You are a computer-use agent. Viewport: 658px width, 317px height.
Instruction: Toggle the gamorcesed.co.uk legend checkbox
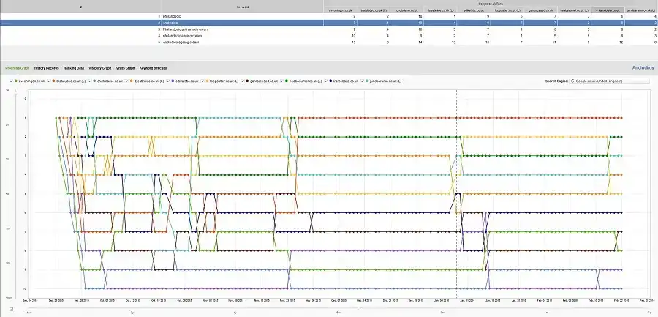(x=243, y=81)
